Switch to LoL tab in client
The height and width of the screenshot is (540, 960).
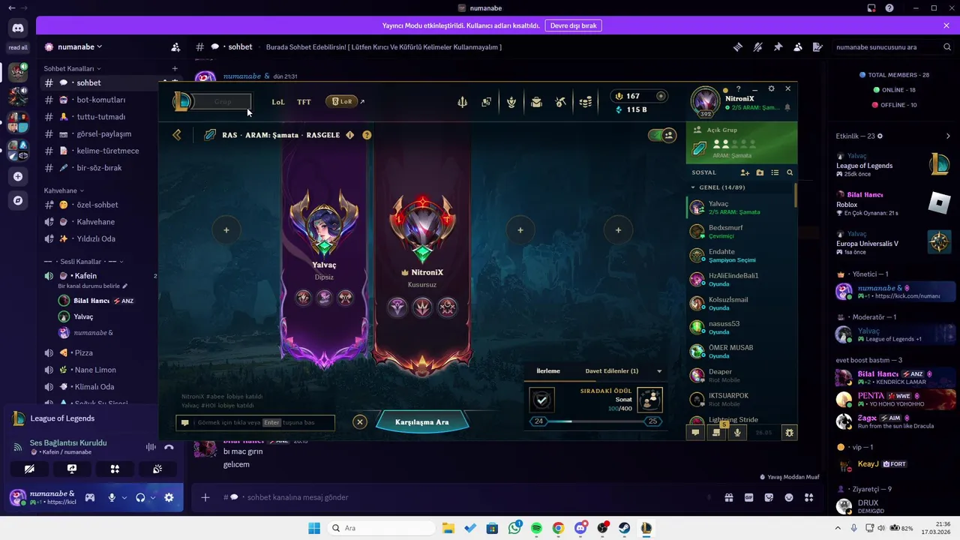(278, 102)
